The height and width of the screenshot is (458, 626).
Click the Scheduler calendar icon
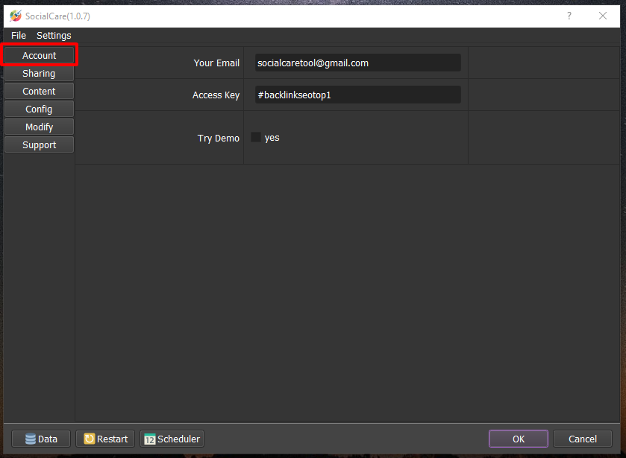(x=150, y=439)
